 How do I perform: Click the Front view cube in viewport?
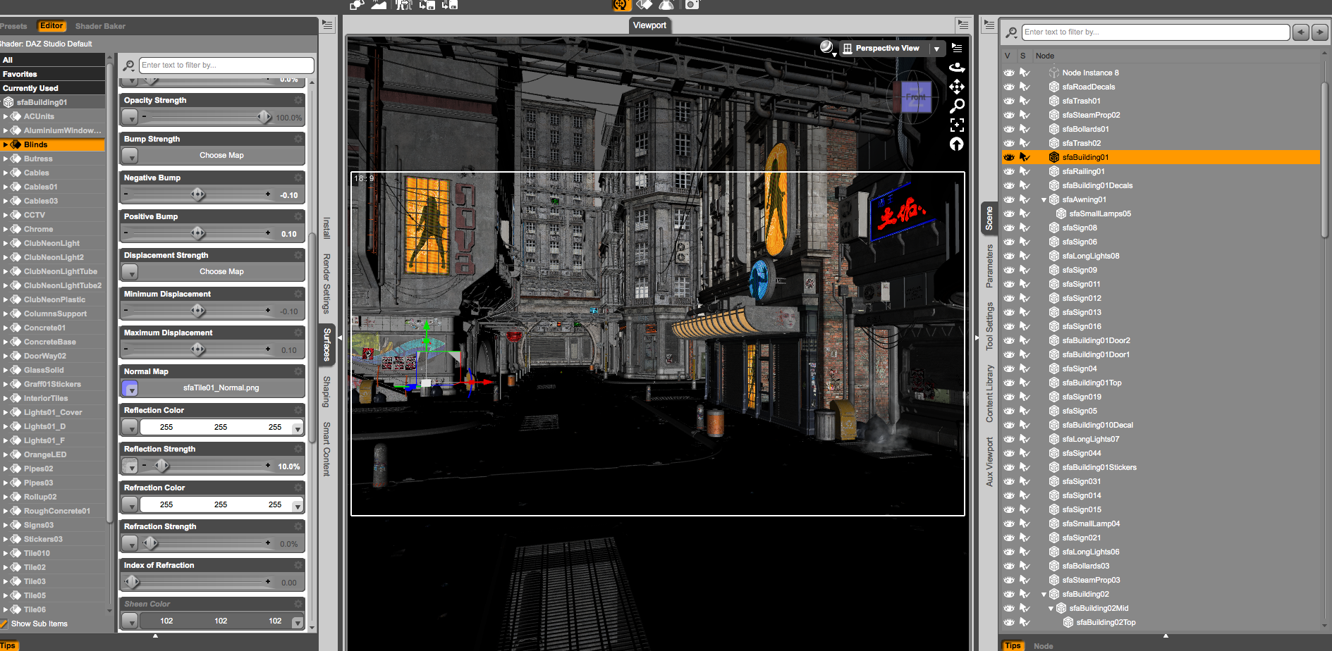pyautogui.click(x=916, y=97)
